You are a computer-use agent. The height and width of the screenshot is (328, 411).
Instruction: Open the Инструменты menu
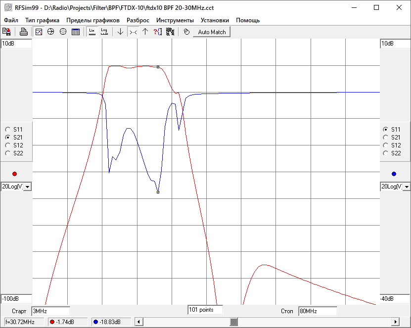[x=175, y=20]
